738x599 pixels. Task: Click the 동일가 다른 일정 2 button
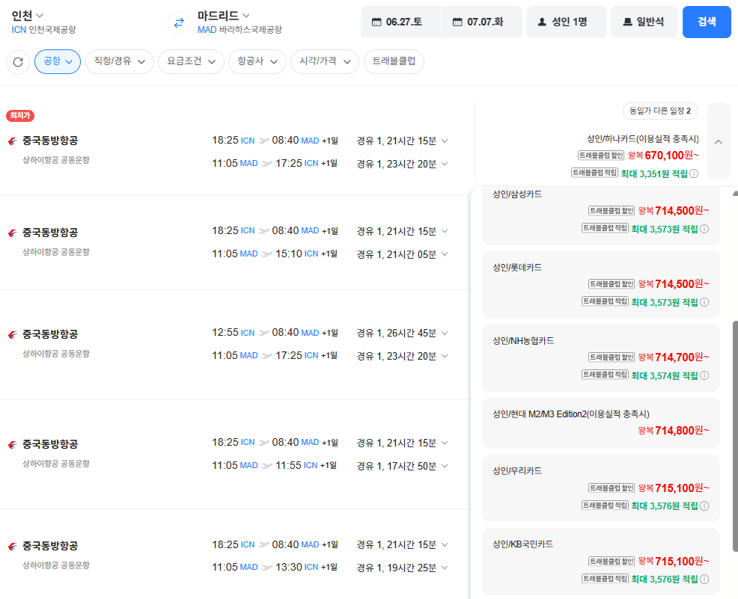click(660, 111)
